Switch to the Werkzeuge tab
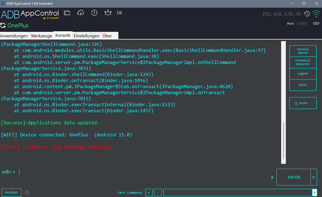The image size is (322, 197). point(41,36)
